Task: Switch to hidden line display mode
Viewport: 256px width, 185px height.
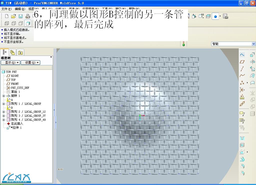Action: [14, 23]
